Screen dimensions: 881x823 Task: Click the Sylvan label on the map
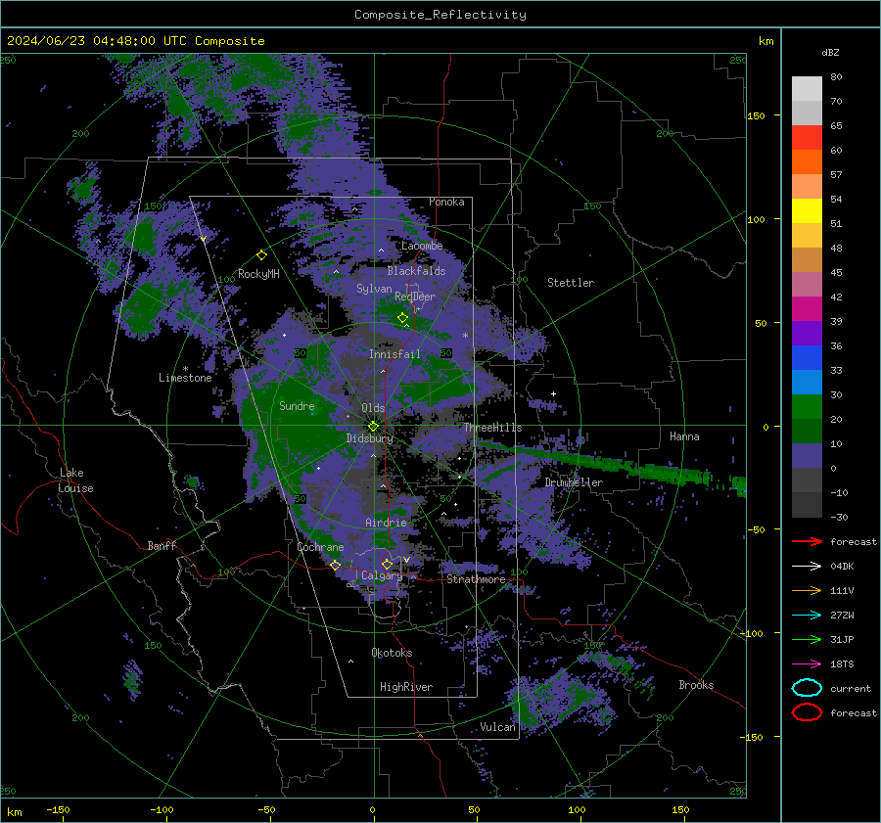coord(374,289)
